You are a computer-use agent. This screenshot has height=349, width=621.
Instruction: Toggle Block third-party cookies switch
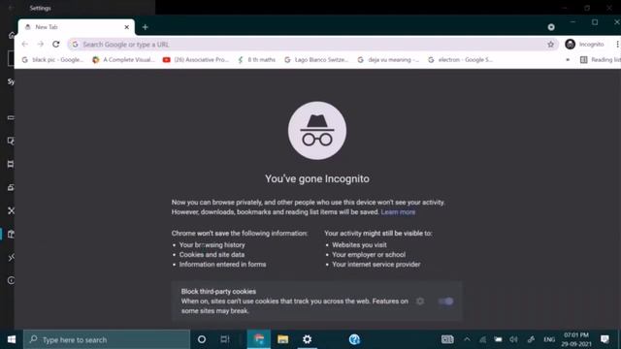coord(446,301)
